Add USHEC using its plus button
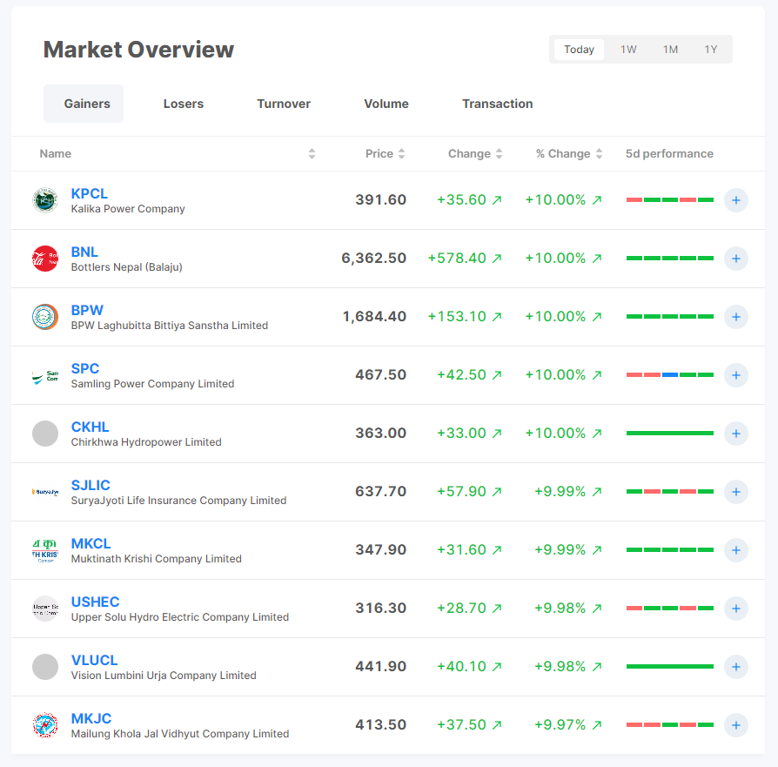Viewport: 778px width, 767px height. [x=736, y=609]
